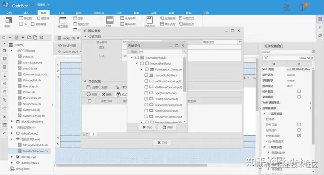Expand the debug(debug) tree node
This screenshot has width=324, height=175.
(12, 133)
